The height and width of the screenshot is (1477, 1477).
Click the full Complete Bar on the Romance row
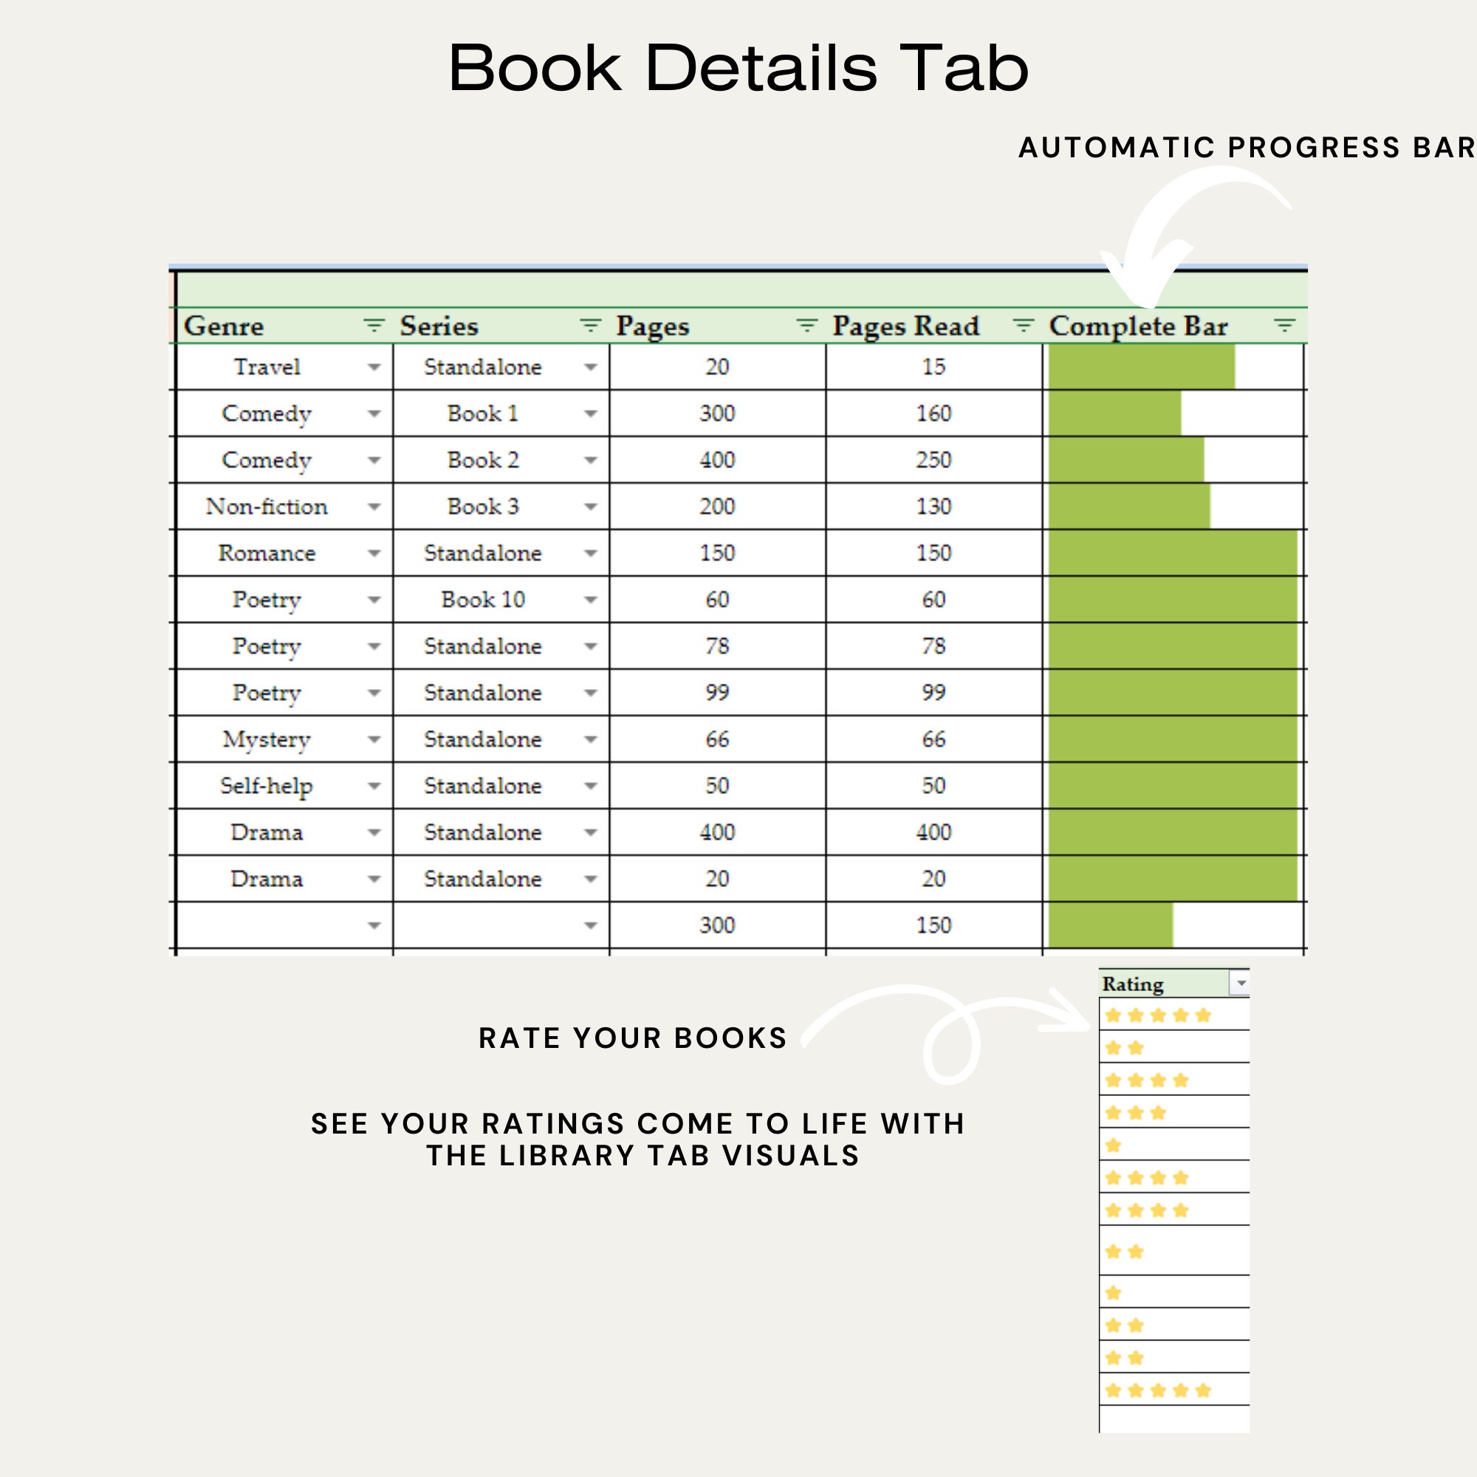1175,552
